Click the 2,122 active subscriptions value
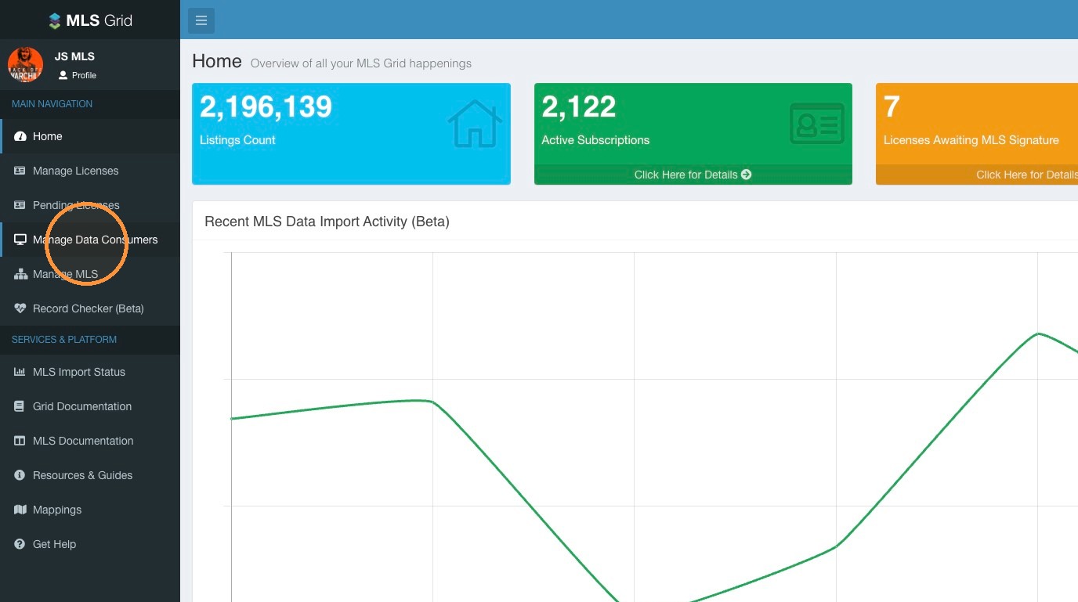Screen dimensions: 1078x602 (x=579, y=106)
